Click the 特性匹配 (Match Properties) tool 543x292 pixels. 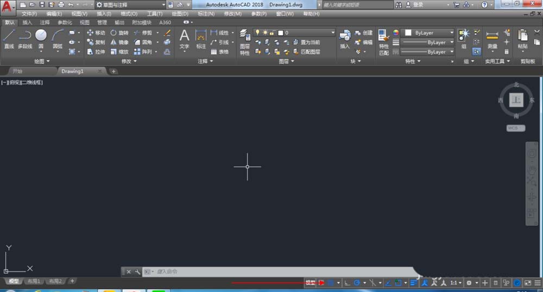click(x=384, y=42)
